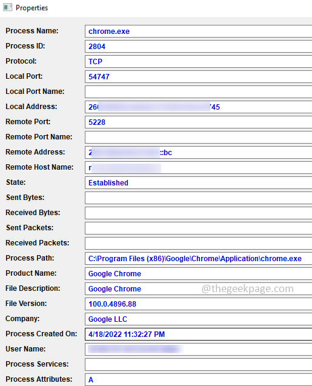Viewport: 312px width, 386px height.
Task: Click the Company field showing Google LLC
Action: point(198,319)
